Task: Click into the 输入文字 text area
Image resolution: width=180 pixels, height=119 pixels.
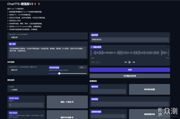Action: click(x=47, y=52)
